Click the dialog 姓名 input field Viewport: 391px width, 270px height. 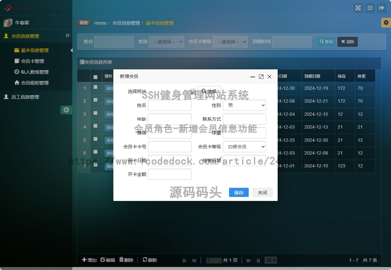[x=170, y=105]
